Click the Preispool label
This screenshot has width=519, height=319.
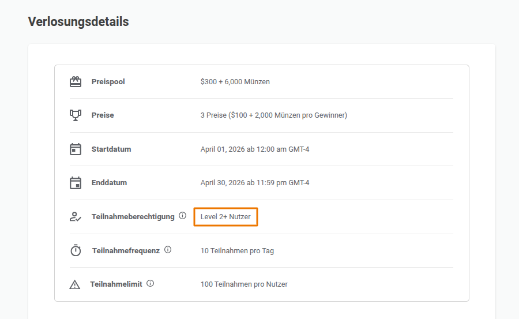[108, 82]
